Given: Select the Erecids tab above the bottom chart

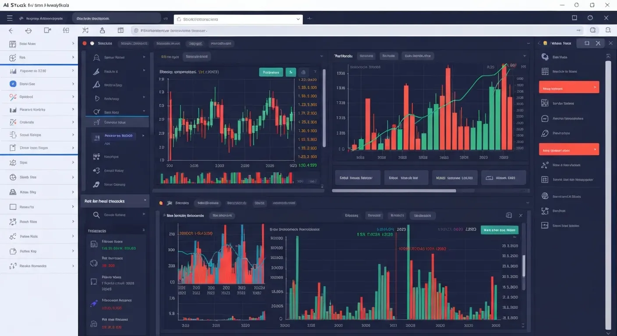Looking at the screenshot, I should [181, 203].
